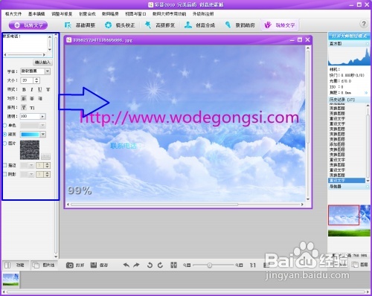372x296 pixels.
Task: Click the 确认输入 confirm button
Action: pos(42,62)
